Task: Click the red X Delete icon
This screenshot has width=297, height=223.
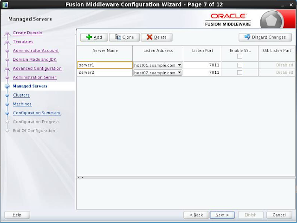Action: click(149, 37)
